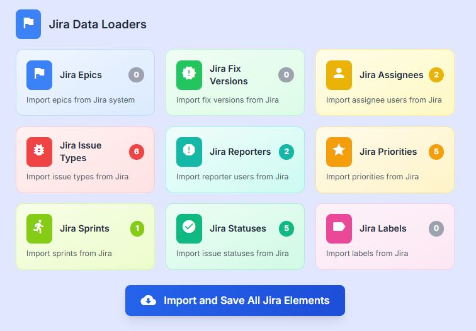Click the green Jira Fix Versions icon
The width and height of the screenshot is (476, 331).
189,75
